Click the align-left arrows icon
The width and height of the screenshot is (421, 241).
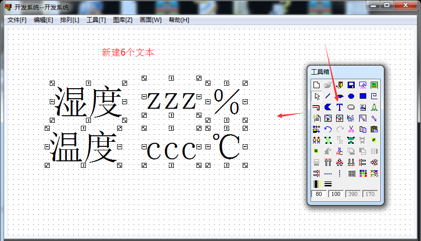pos(363,162)
